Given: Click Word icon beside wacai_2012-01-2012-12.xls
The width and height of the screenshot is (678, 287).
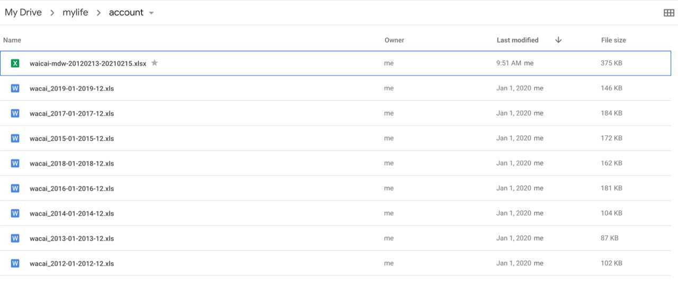Looking at the screenshot, I should [15, 263].
